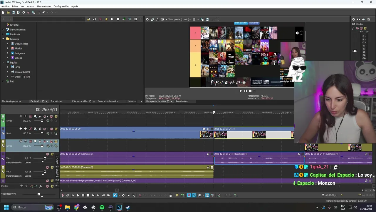Stop media preview in the Explorer toolbar
The width and height of the screenshot is (376, 212).
118,19
